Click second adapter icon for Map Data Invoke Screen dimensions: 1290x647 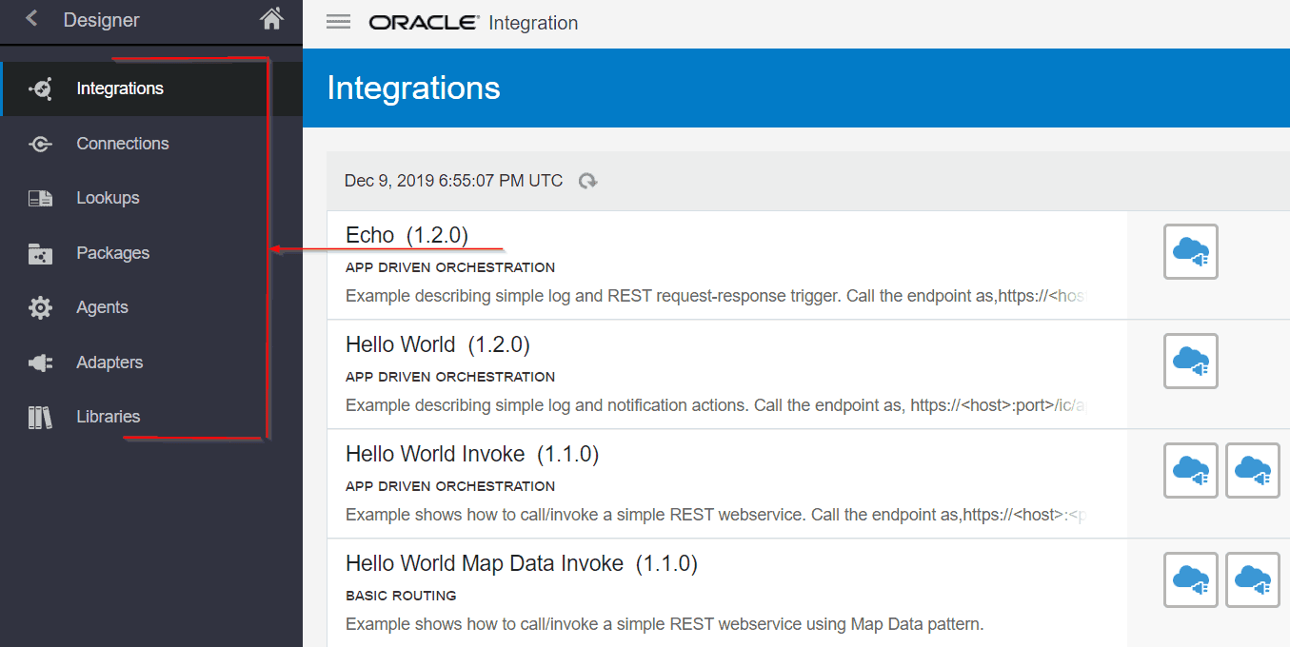click(x=1252, y=579)
